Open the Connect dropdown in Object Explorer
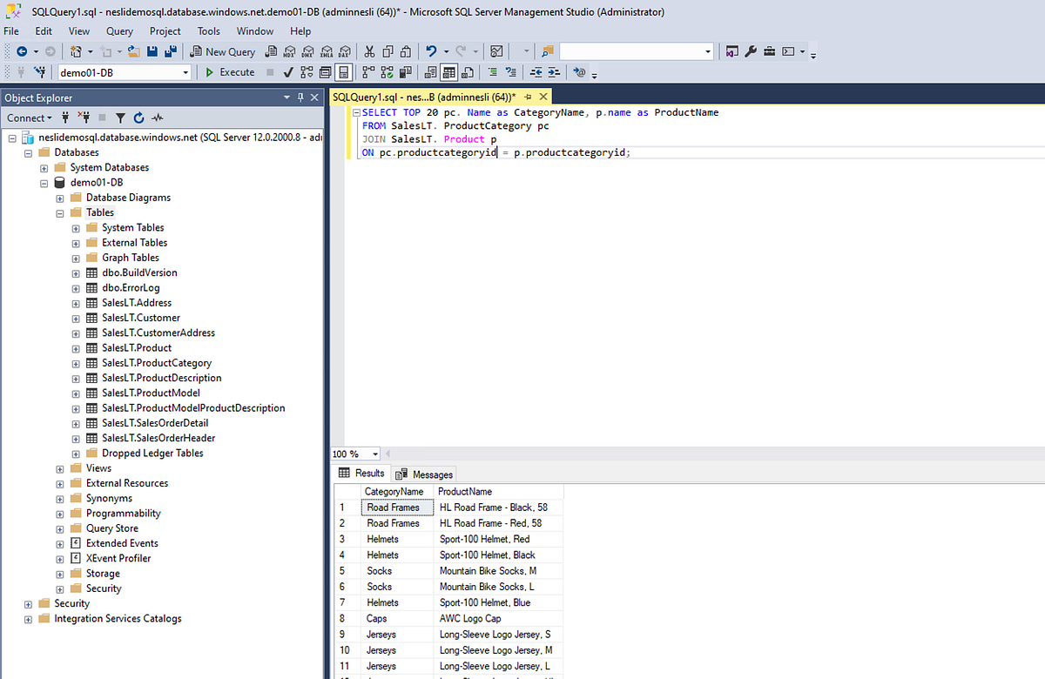 (29, 118)
